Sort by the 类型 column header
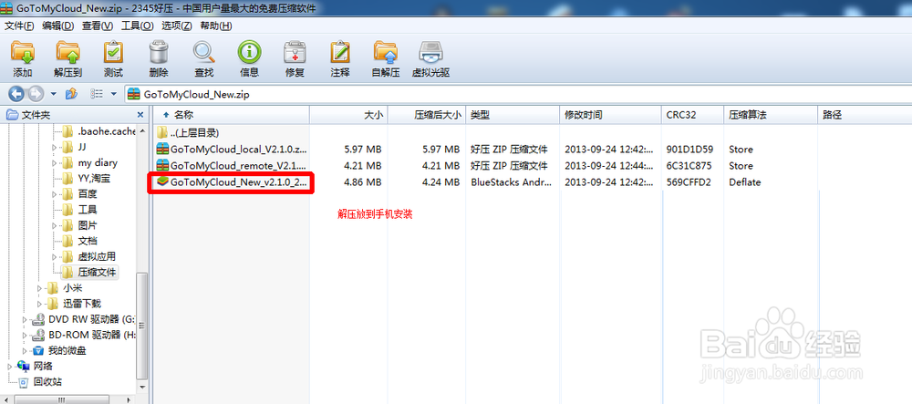The image size is (912, 404). [x=513, y=115]
